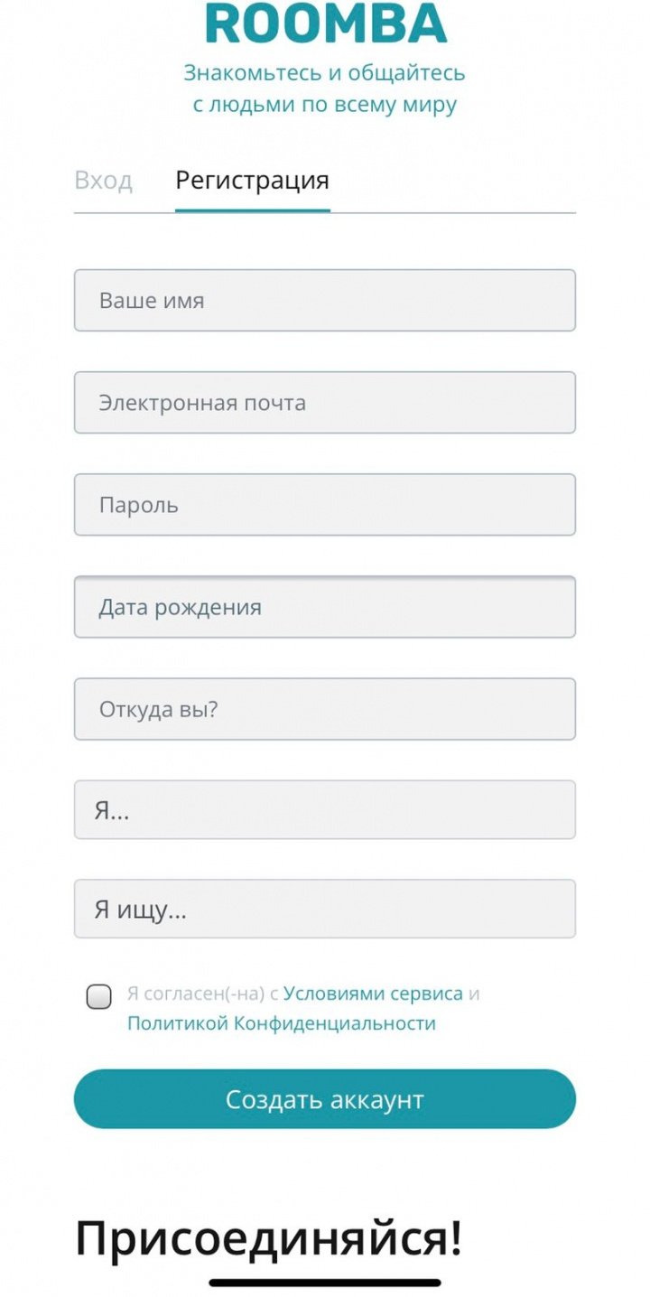Focus the Ваше имя input field
The height and width of the screenshot is (1297, 650).
click(x=325, y=301)
